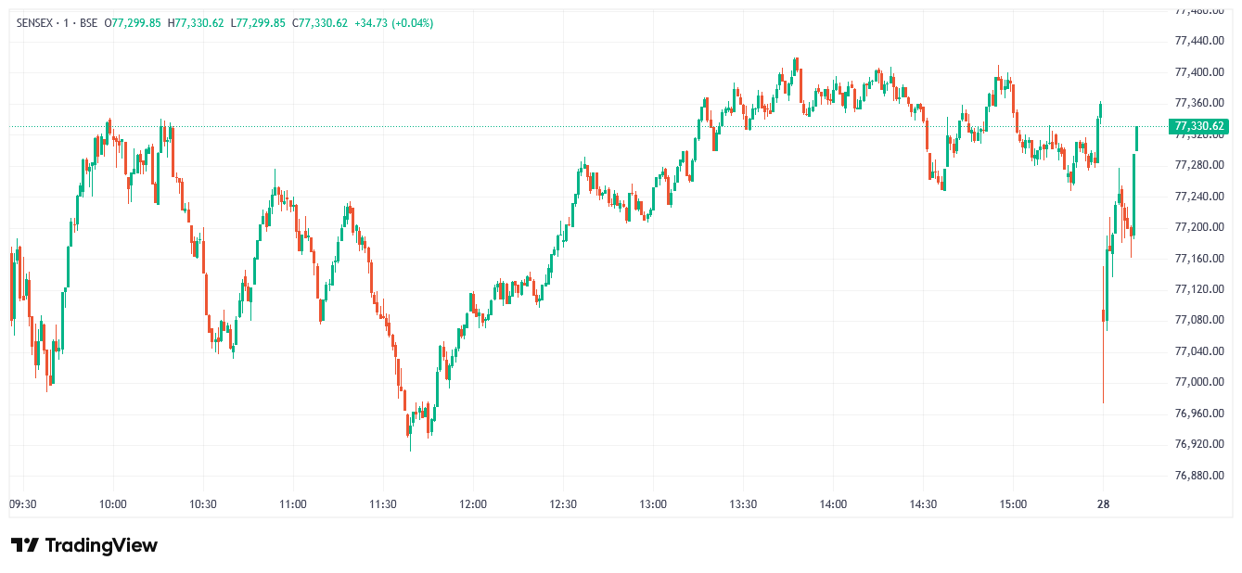
Task: Click the SENSEX symbol name in legend
Action: point(36,23)
